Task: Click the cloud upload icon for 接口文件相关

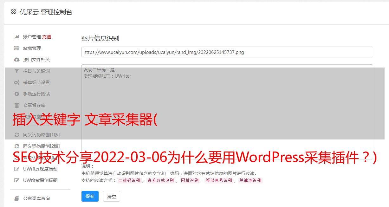Action: point(17,60)
